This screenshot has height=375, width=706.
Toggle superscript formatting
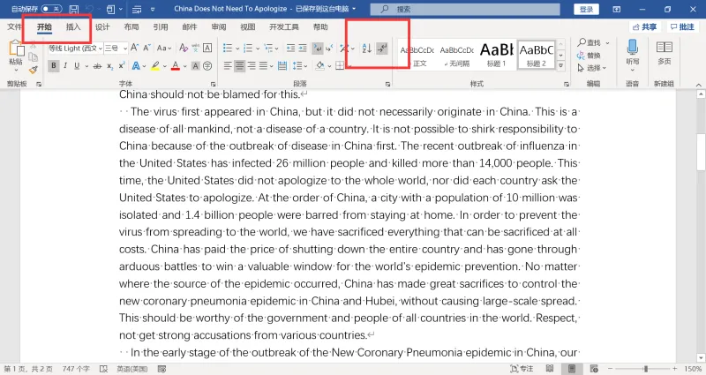[x=122, y=65]
